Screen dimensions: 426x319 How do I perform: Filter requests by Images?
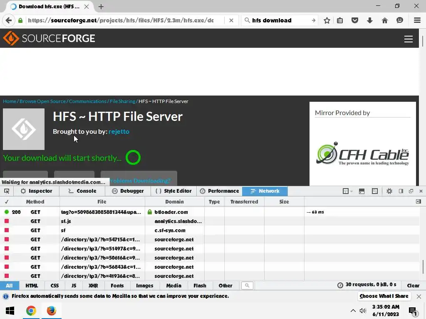(x=144, y=285)
